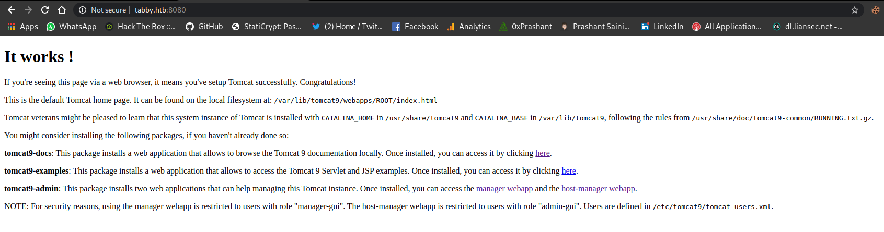Open the StatiCrypt bookmark
884x232 pixels.
(x=267, y=27)
